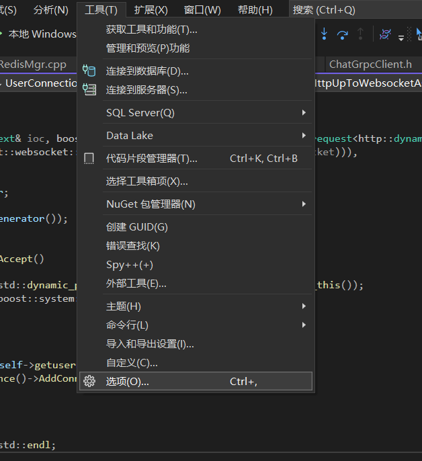Open the HttpUpToWebsocketA member dropdown
The height and width of the screenshot is (461, 422).
click(368, 83)
